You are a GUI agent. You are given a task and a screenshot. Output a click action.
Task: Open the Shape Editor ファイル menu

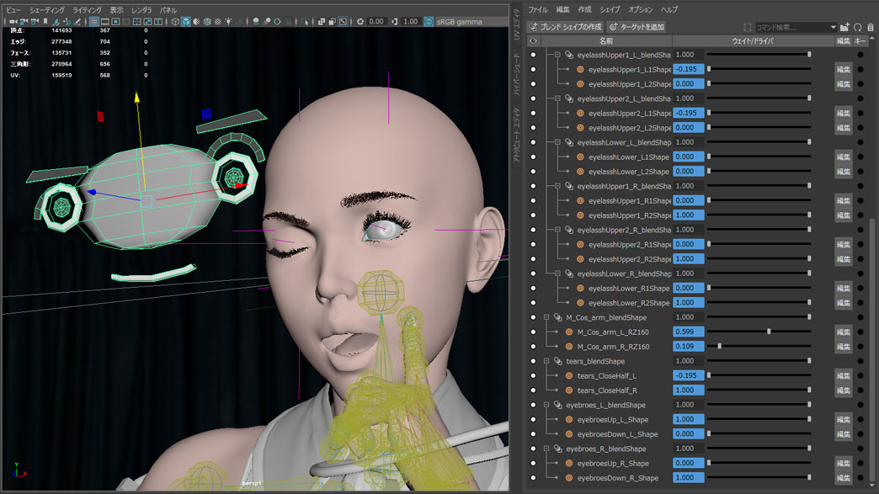coord(538,9)
